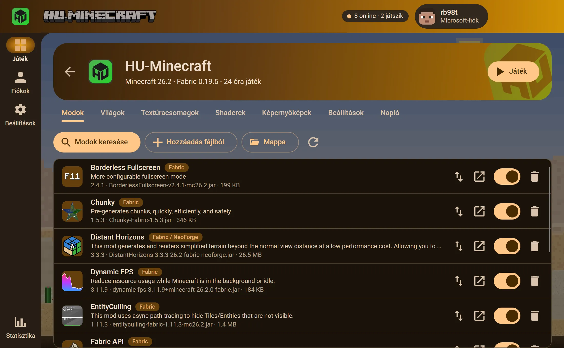This screenshot has height=348, width=564.
Task: Open the Beállítások tab of the instance
Action: pyautogui.click(x=346, y=113)
